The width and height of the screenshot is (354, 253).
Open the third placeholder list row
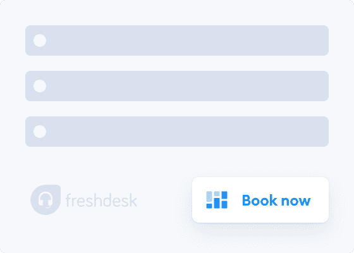tap(177, 132)
